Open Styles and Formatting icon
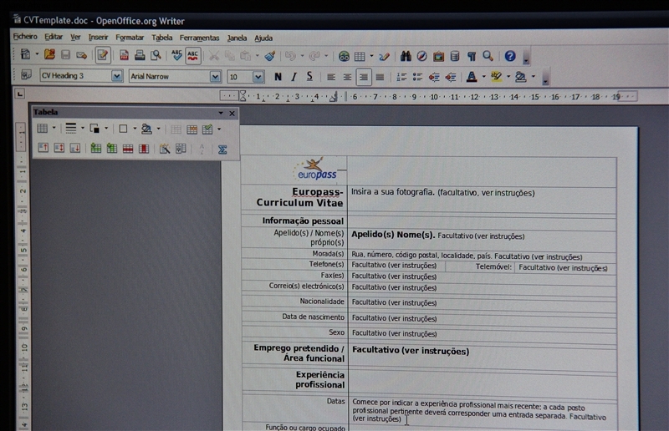Viewport: 669px width, 431px height. pyautogui.click(x=26, y=75)
